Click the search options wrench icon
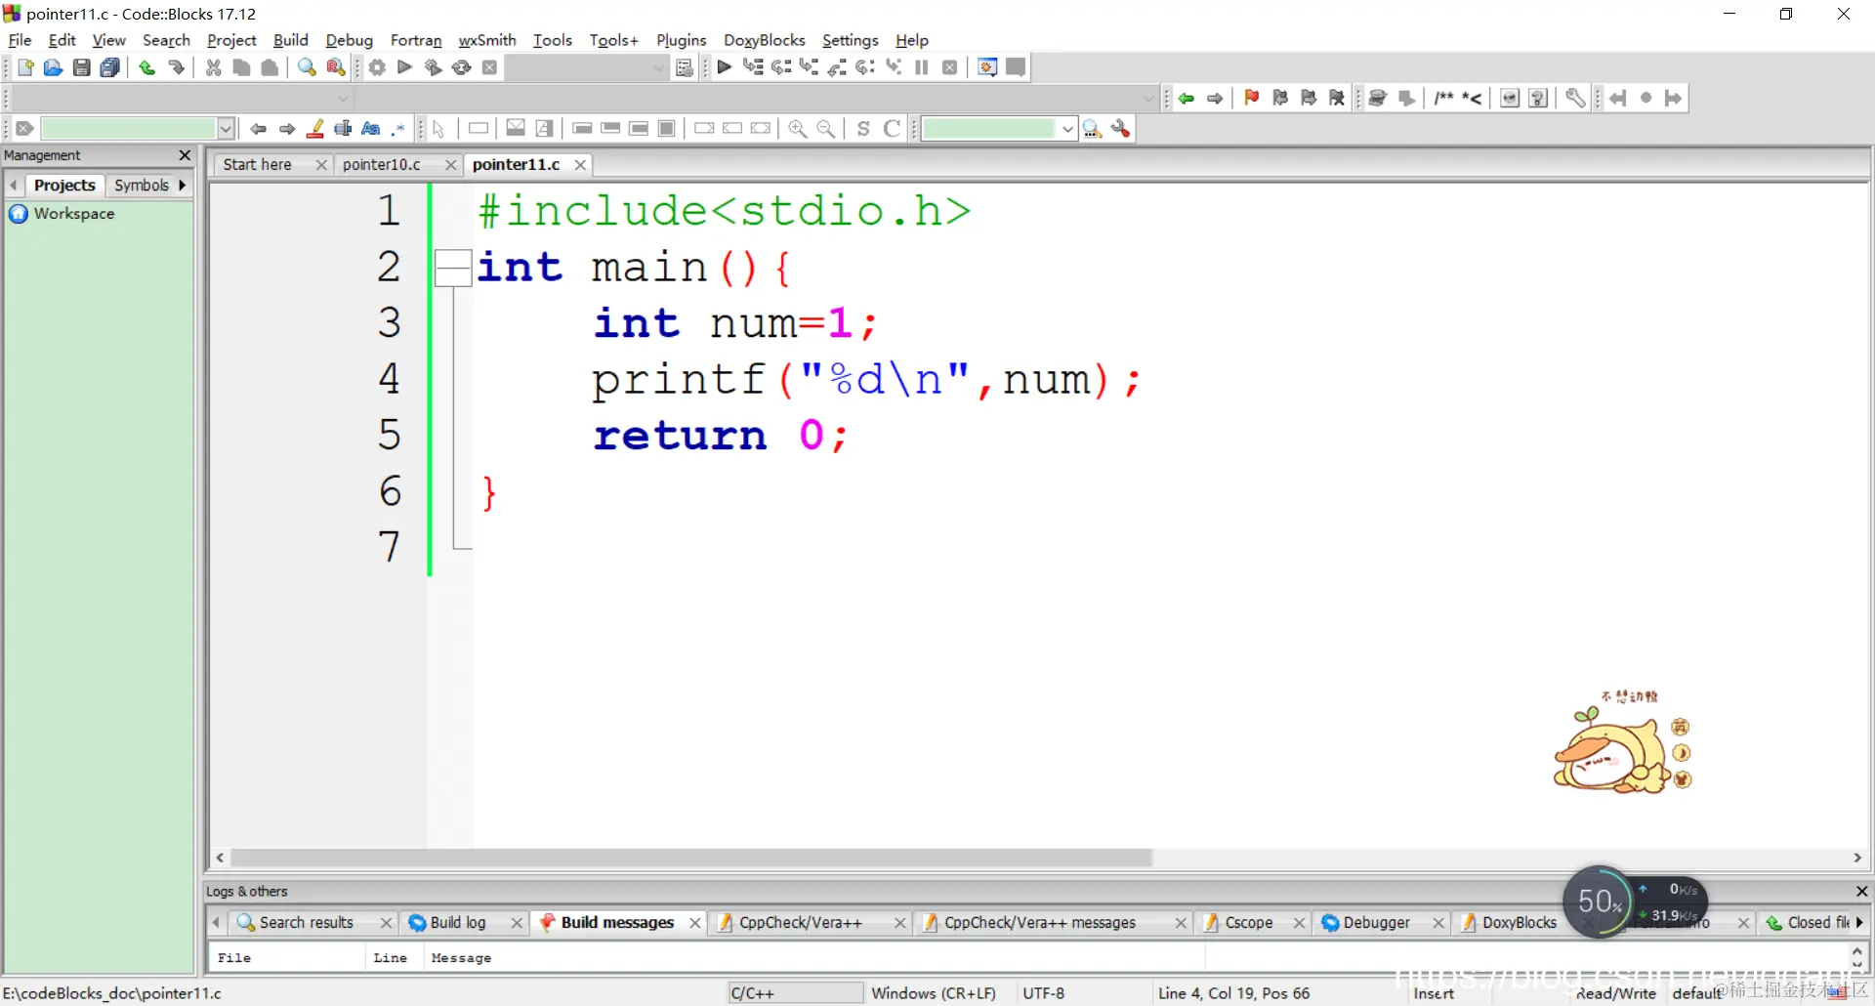The image size is (1875, 1006). coord(1121,128)
